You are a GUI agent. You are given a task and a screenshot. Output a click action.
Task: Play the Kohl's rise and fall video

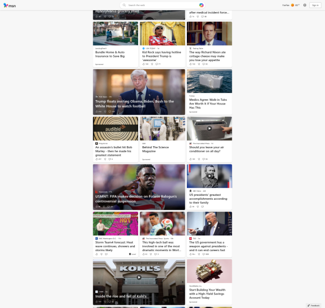coord(139,277)
